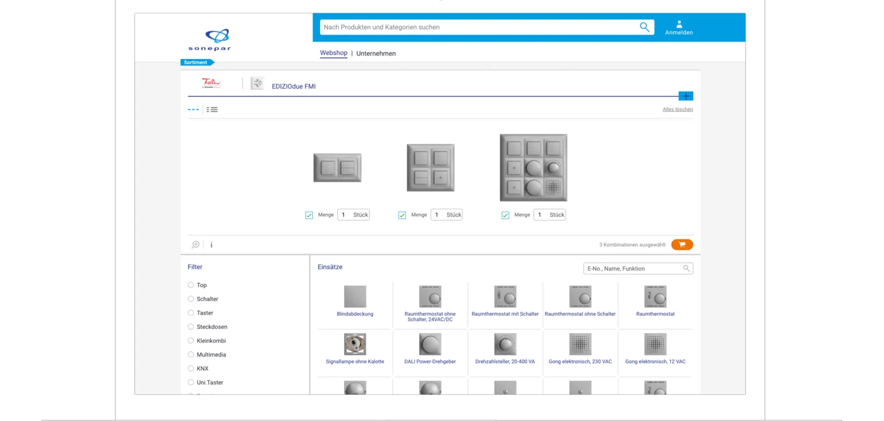Screen dimensions: 884x421
Task: Switch to list view icon
Action: [x=212, y=110]
